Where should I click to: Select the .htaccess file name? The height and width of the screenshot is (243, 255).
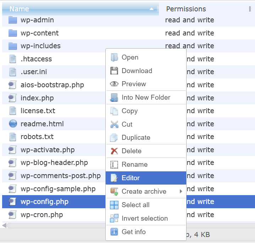pos(36,59)
